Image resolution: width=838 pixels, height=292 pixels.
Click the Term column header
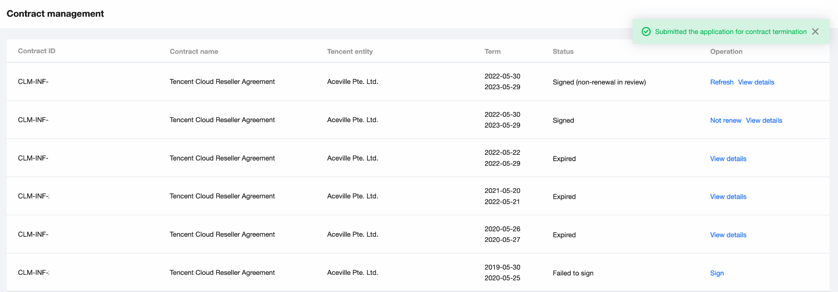[492, 52]
